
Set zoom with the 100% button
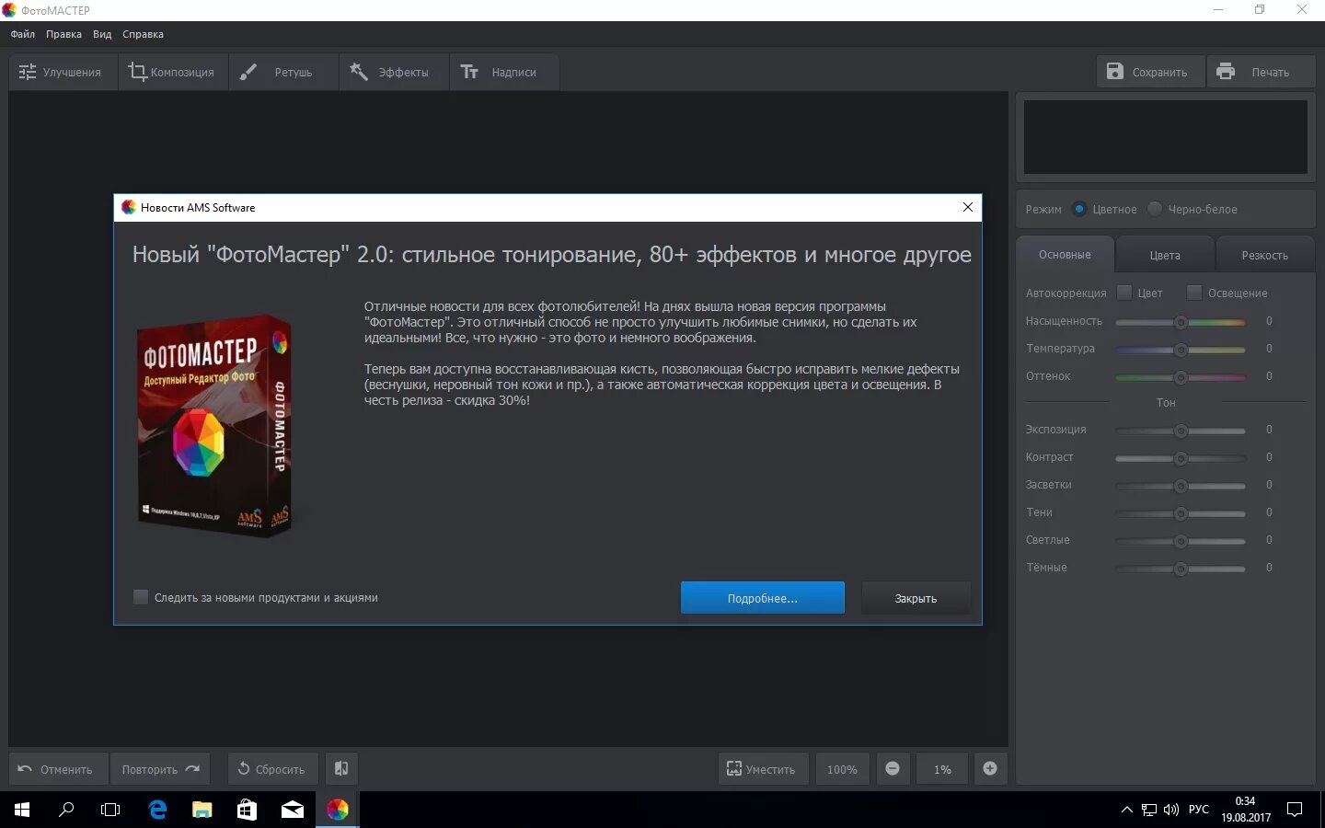click(842, 769)
